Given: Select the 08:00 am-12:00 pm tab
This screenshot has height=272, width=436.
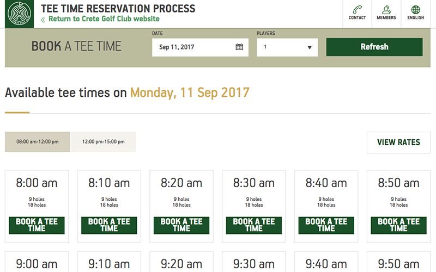Looking at the screenshot, I should [x=38, y=142].
